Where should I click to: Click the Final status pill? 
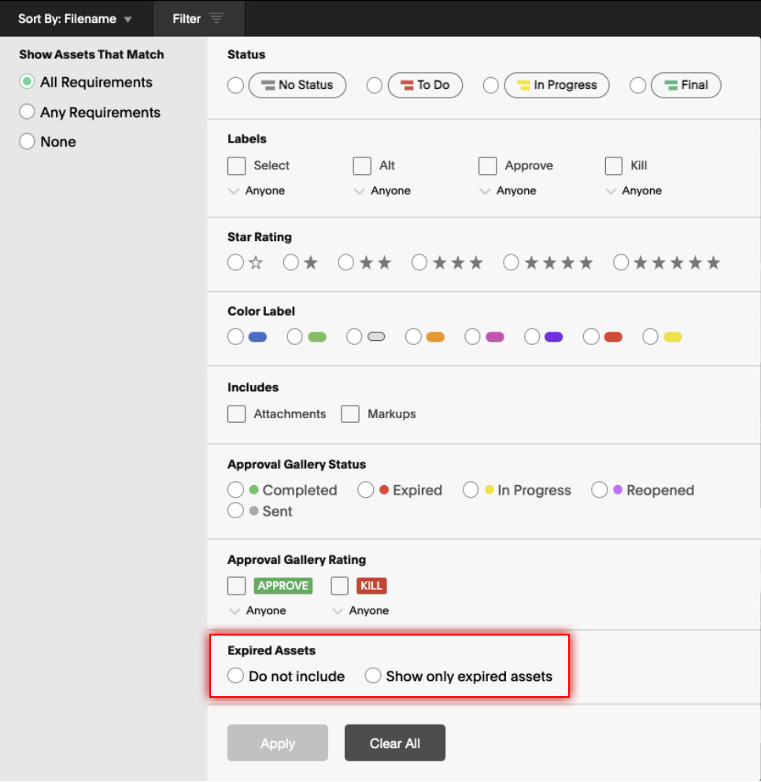click(x=685, y=85)
